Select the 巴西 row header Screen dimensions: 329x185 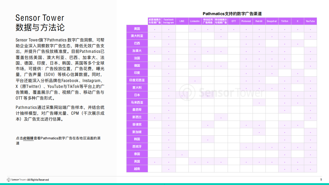point(137,43)
